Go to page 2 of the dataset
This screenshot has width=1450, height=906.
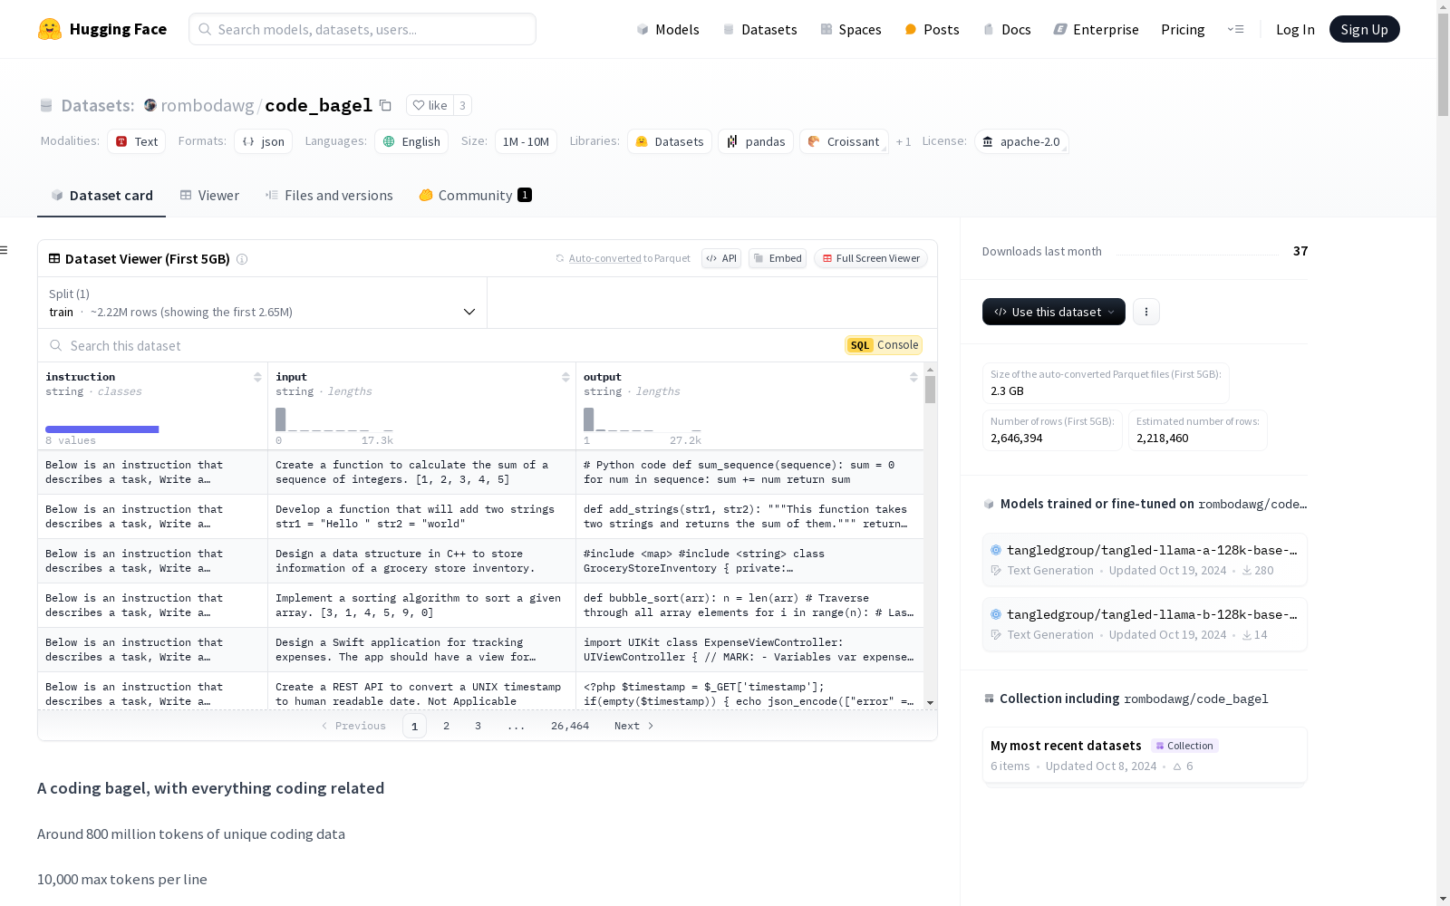pos(446,726)
